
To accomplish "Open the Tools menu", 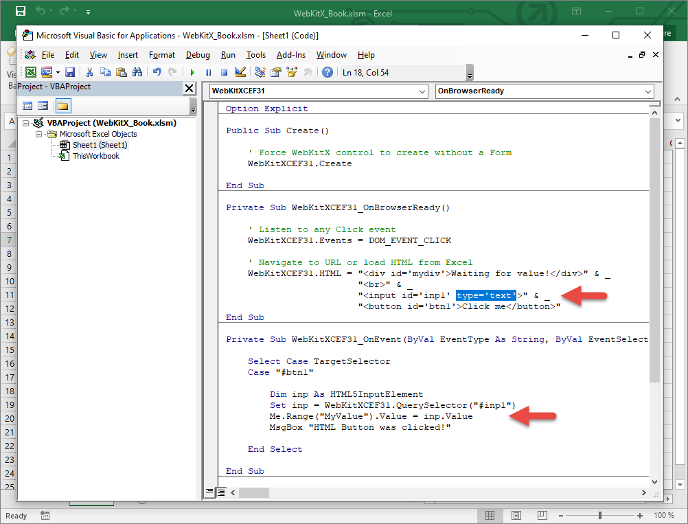I will (256, 55).
